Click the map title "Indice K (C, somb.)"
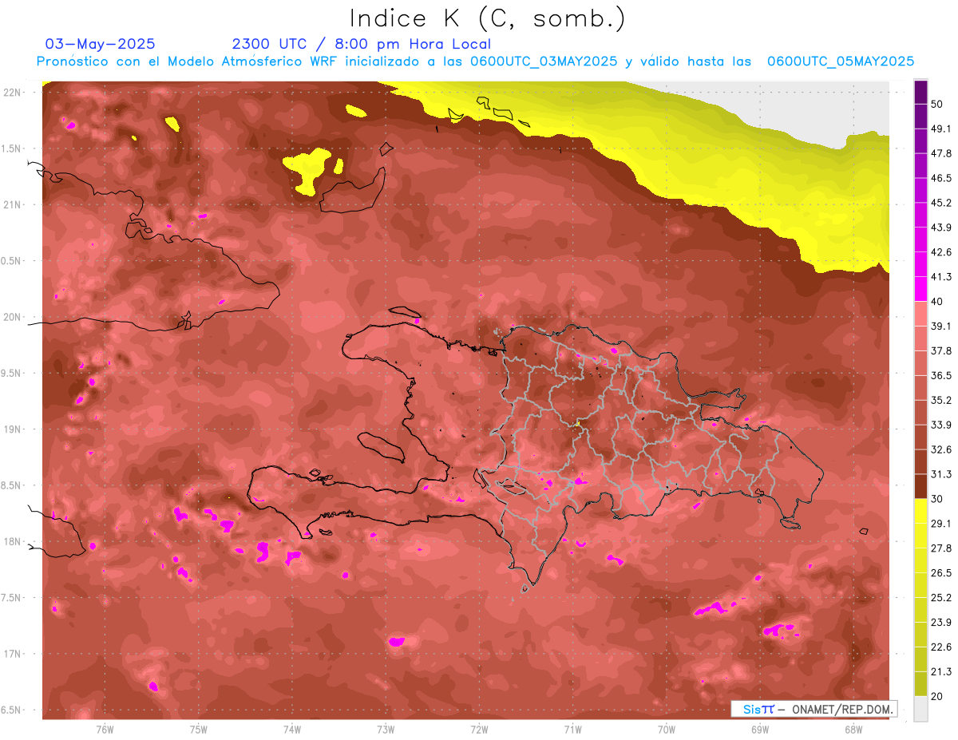This screenshot has height=740, width=958. (x=488, y=18)
